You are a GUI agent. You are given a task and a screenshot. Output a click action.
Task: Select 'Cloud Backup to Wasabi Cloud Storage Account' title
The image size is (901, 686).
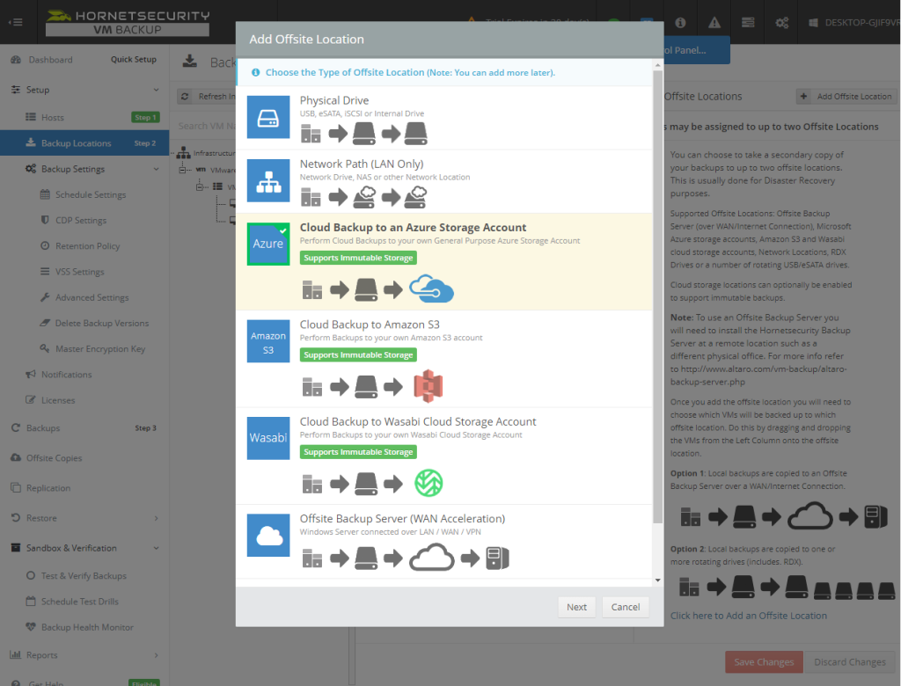tap(418, 421)
